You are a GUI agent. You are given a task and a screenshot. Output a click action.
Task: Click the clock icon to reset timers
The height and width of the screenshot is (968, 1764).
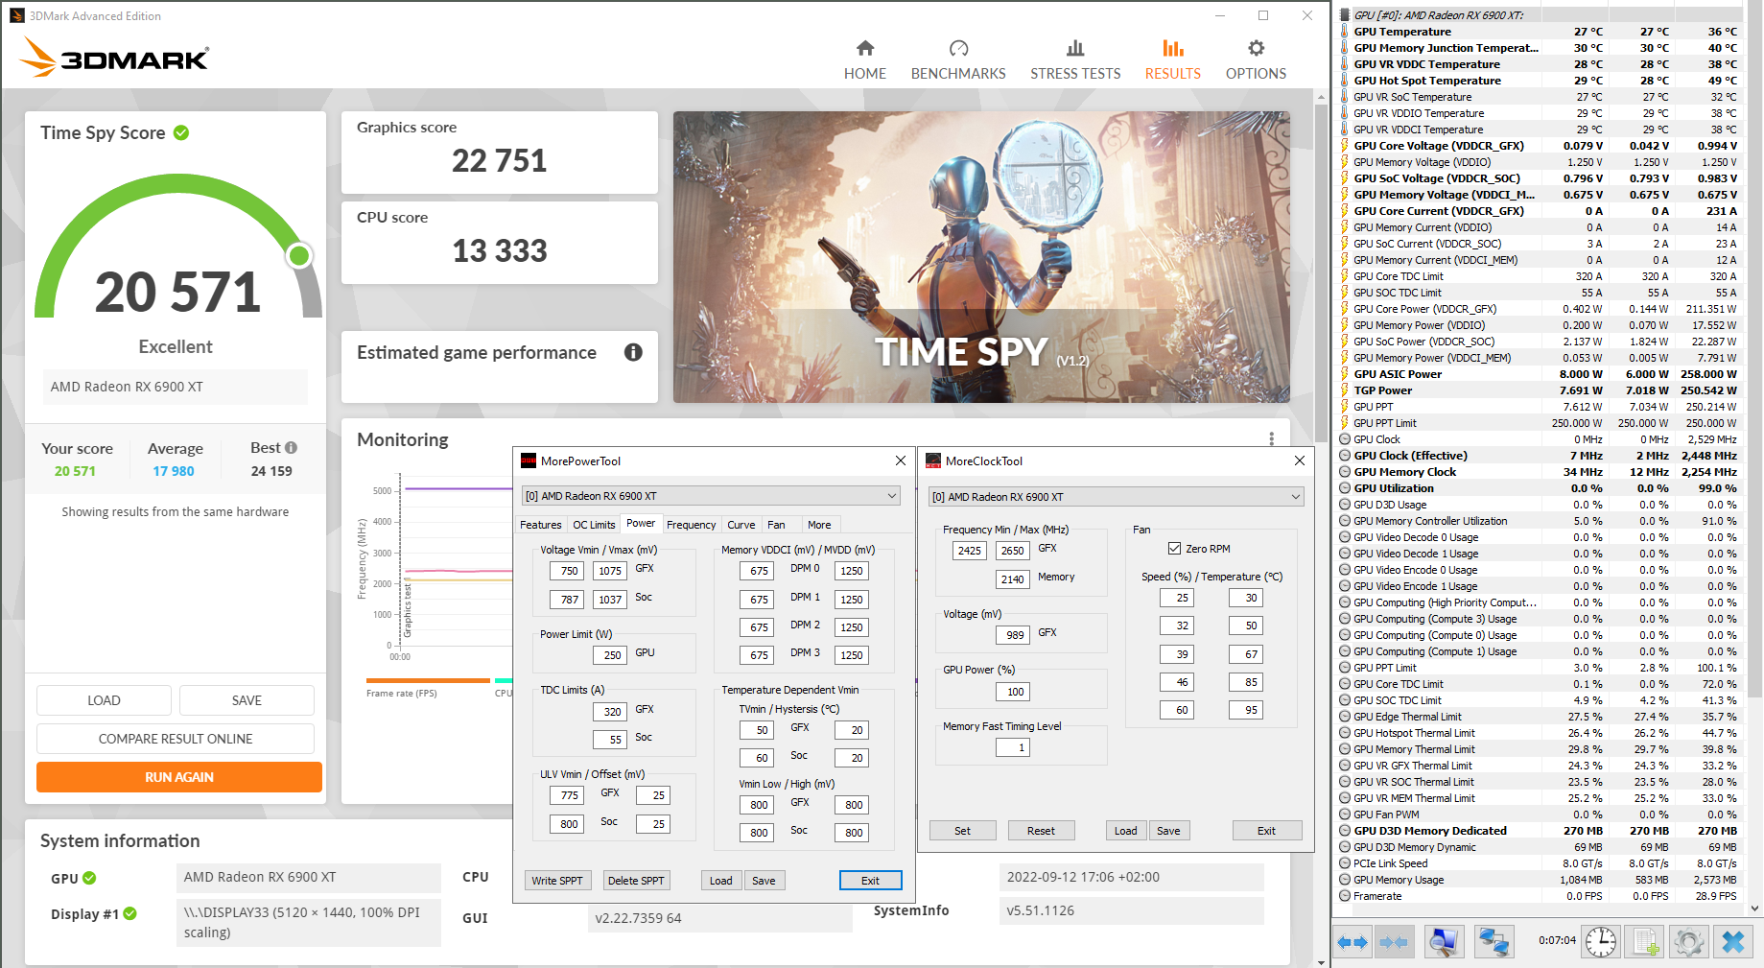click(1601, 942)
